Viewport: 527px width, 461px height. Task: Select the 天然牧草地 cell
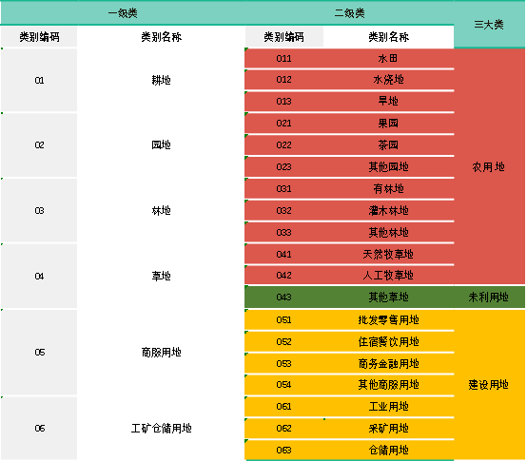point(388,254)
